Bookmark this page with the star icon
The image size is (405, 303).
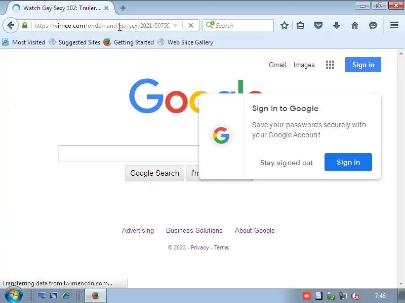click(285, 25)
